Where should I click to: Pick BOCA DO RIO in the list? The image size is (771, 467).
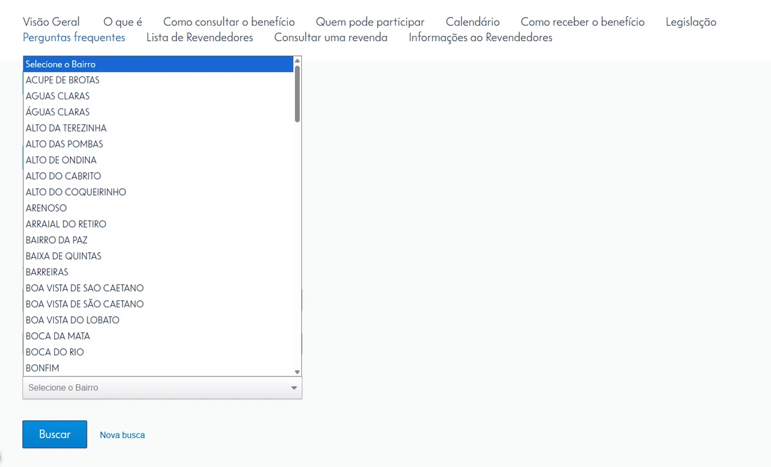point(55,352)
